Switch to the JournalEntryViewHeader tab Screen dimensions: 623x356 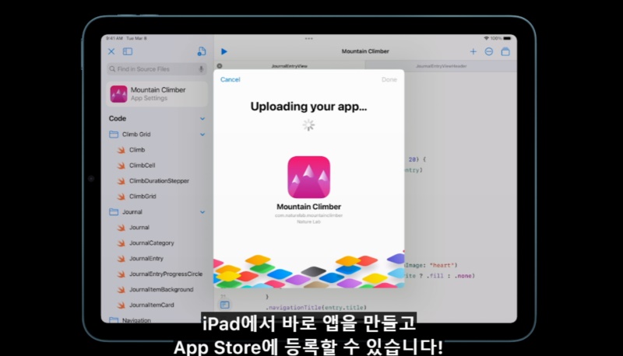pyautogui.click(x=441, y=66)
